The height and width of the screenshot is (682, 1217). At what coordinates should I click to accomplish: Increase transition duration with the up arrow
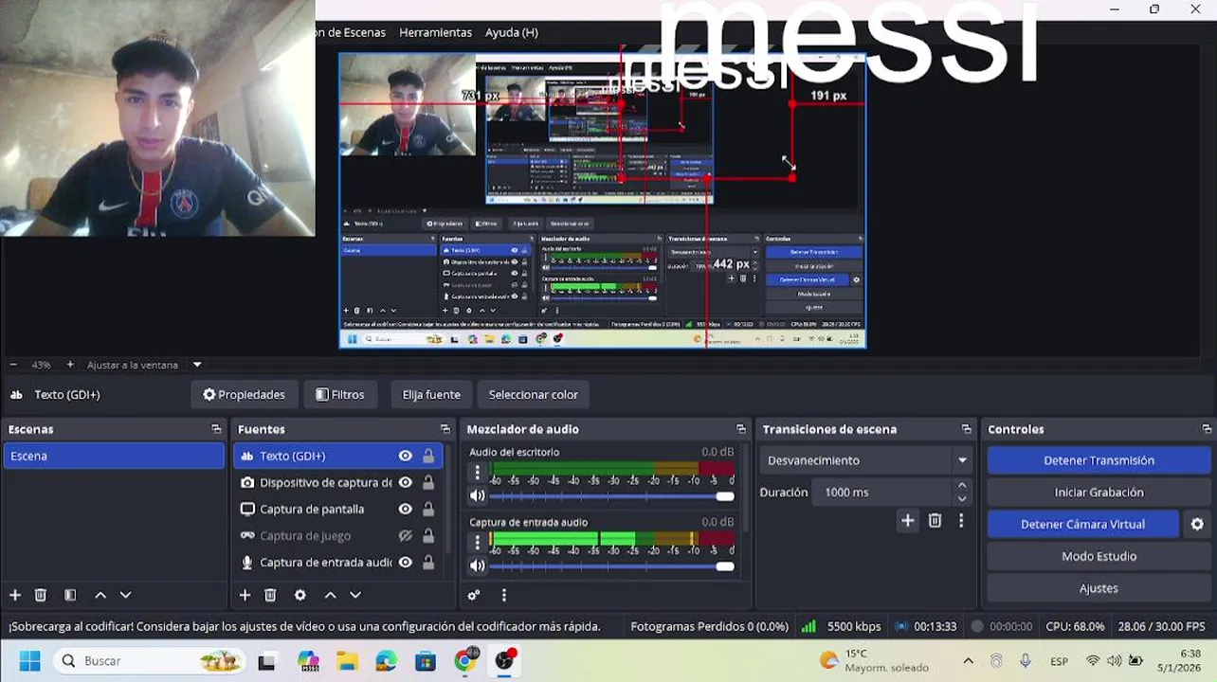coord(962,485)
